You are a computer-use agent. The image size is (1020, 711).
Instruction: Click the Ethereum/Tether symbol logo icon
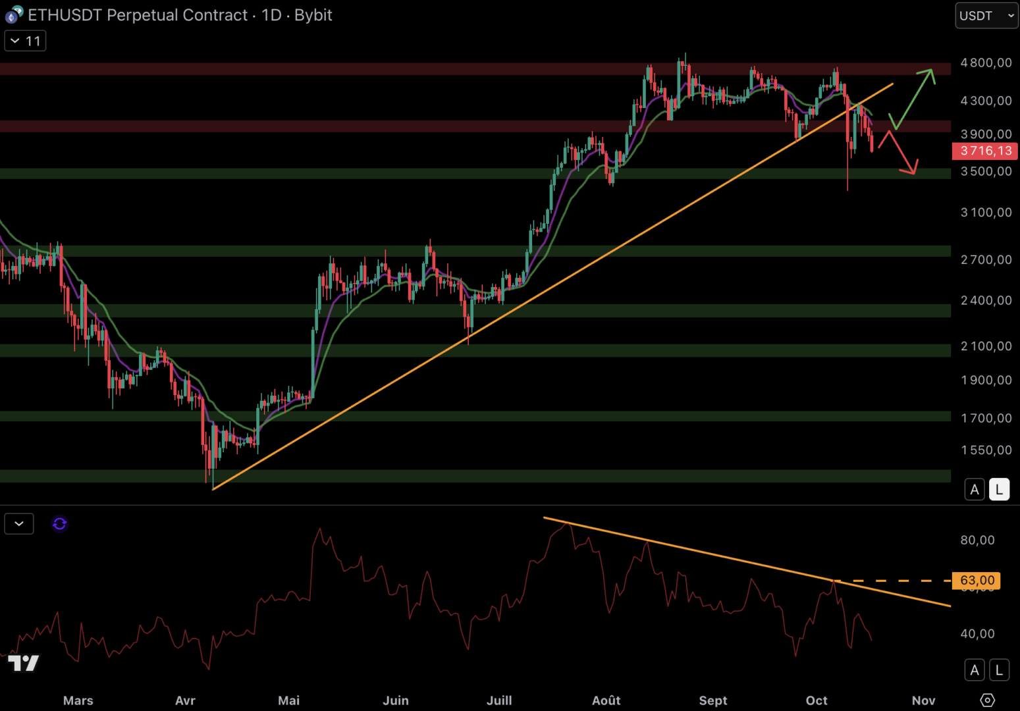[x=14, y=14]
